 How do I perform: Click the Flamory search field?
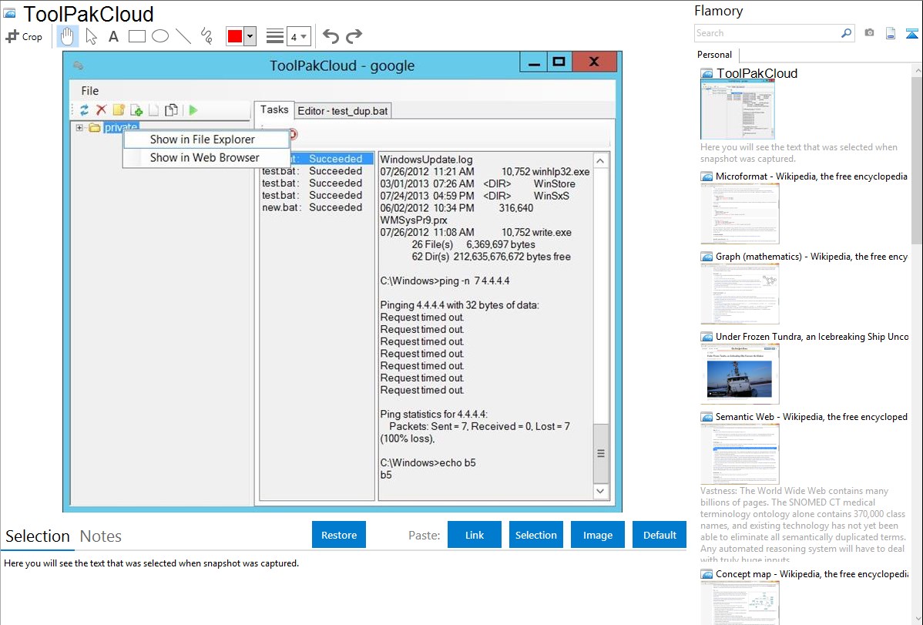[x=767, y=33]
